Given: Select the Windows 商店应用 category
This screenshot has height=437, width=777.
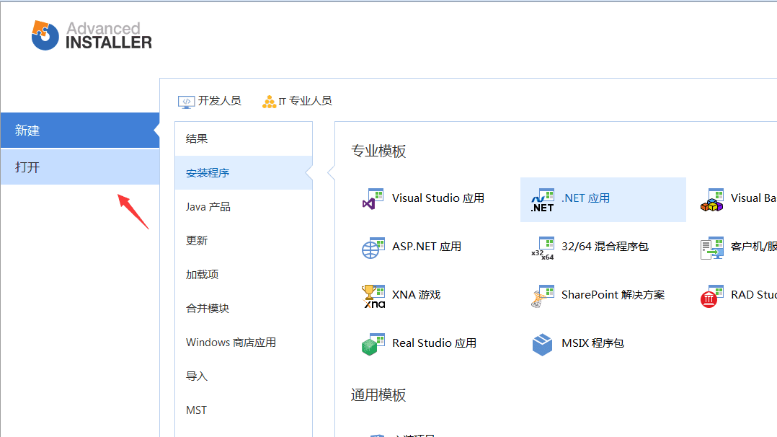Looking at the screenshot, I should click(244, 343).
